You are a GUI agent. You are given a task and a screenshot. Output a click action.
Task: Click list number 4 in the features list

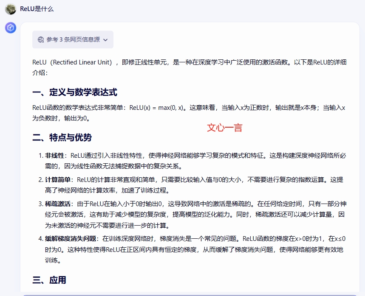tap(41, 238)
